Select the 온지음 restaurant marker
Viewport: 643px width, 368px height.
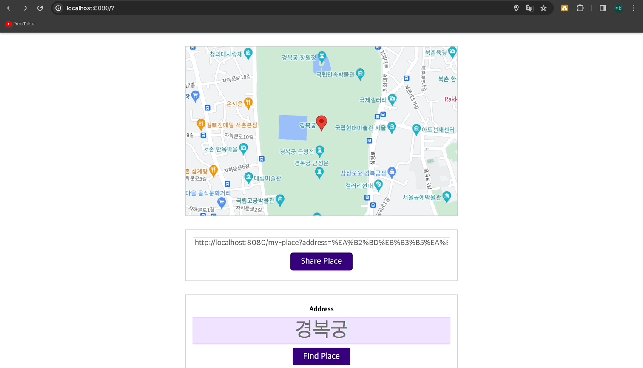tap(248, 103)
